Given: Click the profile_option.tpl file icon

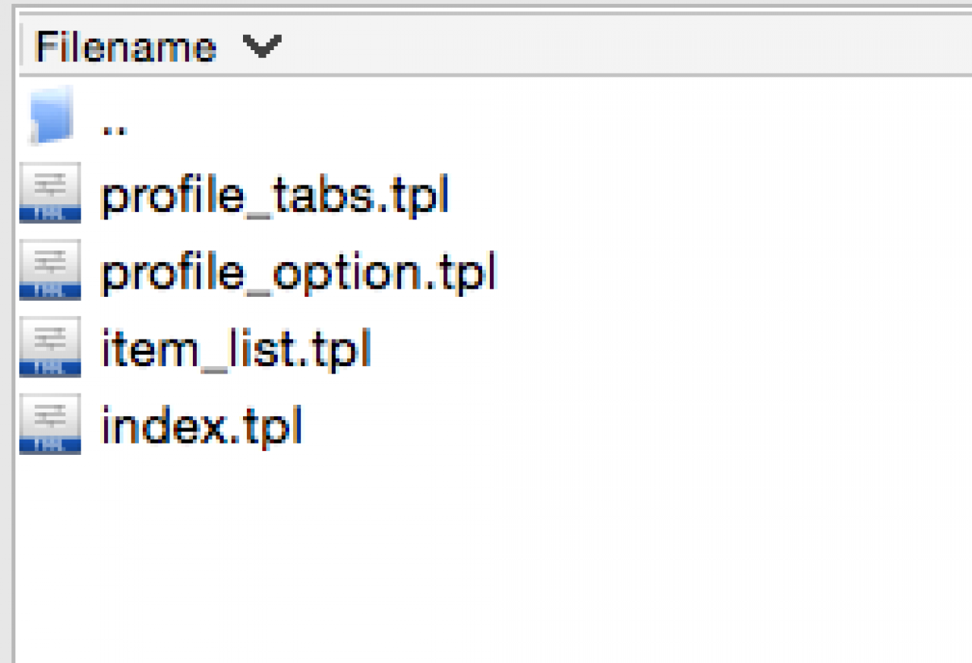Looking at the screenshot, I should pyautogui.click(x=50, y=270).
